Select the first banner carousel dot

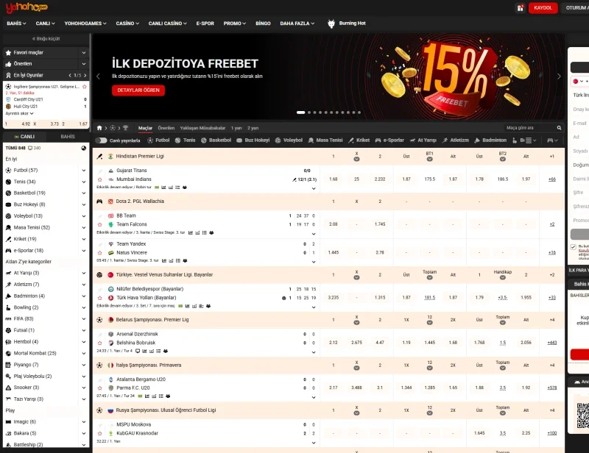(x=301, y=113)
